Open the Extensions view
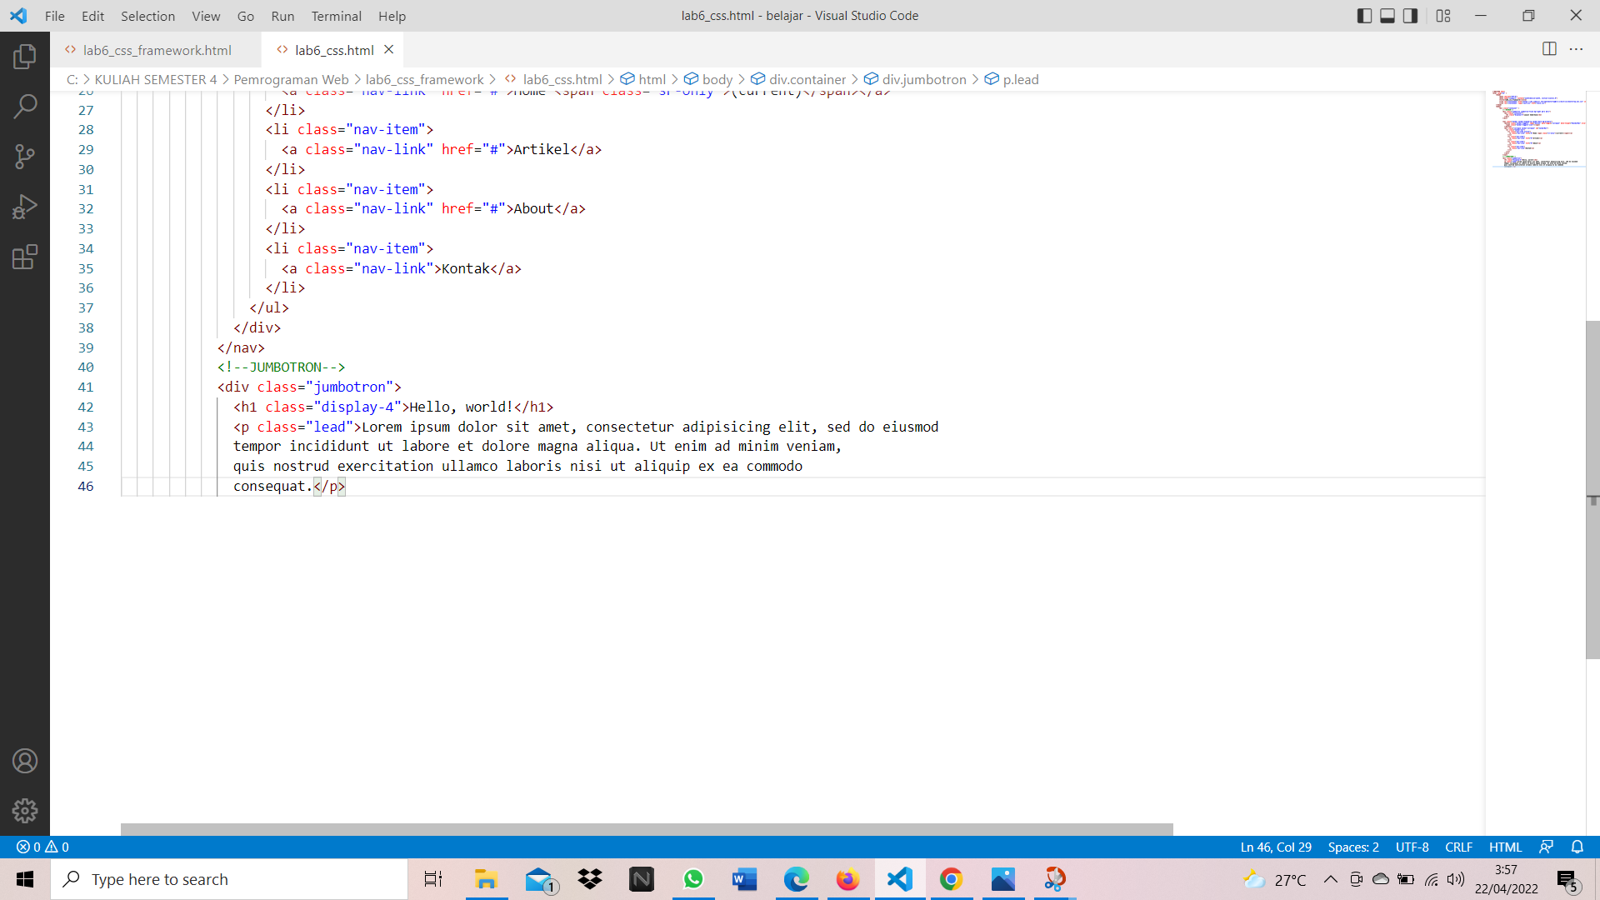 [x=24, y=257]
